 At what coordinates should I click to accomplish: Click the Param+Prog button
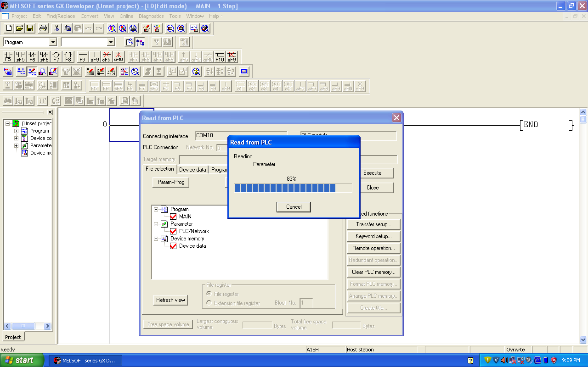170,182
